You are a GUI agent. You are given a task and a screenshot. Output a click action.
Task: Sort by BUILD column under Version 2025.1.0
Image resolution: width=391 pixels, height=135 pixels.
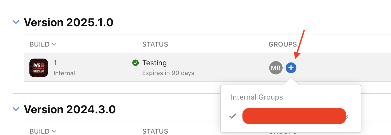[43, 44]
